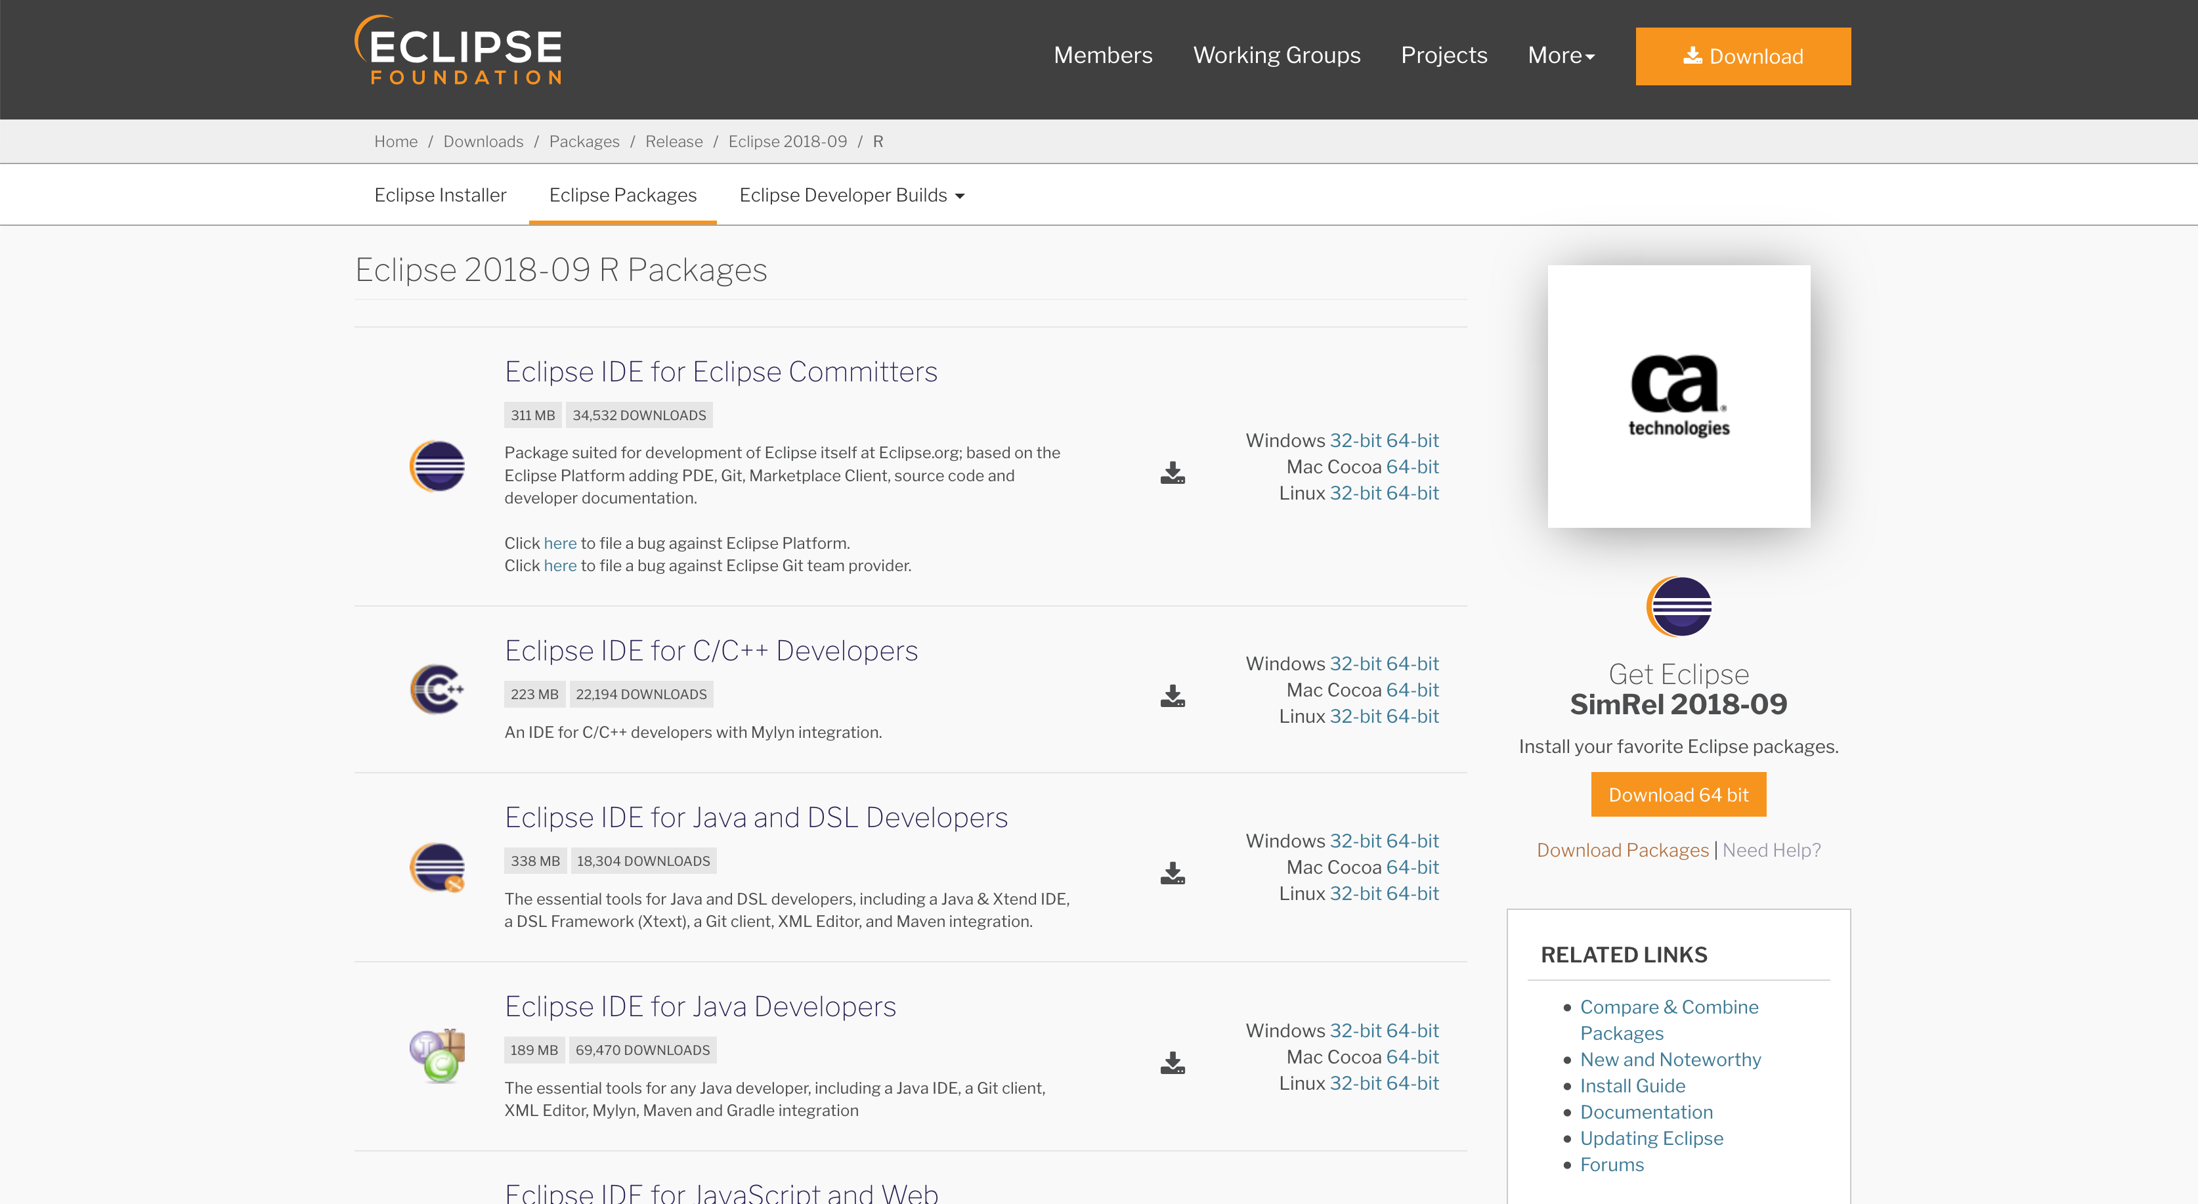Click the Eclipse Committers package logo icon

click(437, 466)
